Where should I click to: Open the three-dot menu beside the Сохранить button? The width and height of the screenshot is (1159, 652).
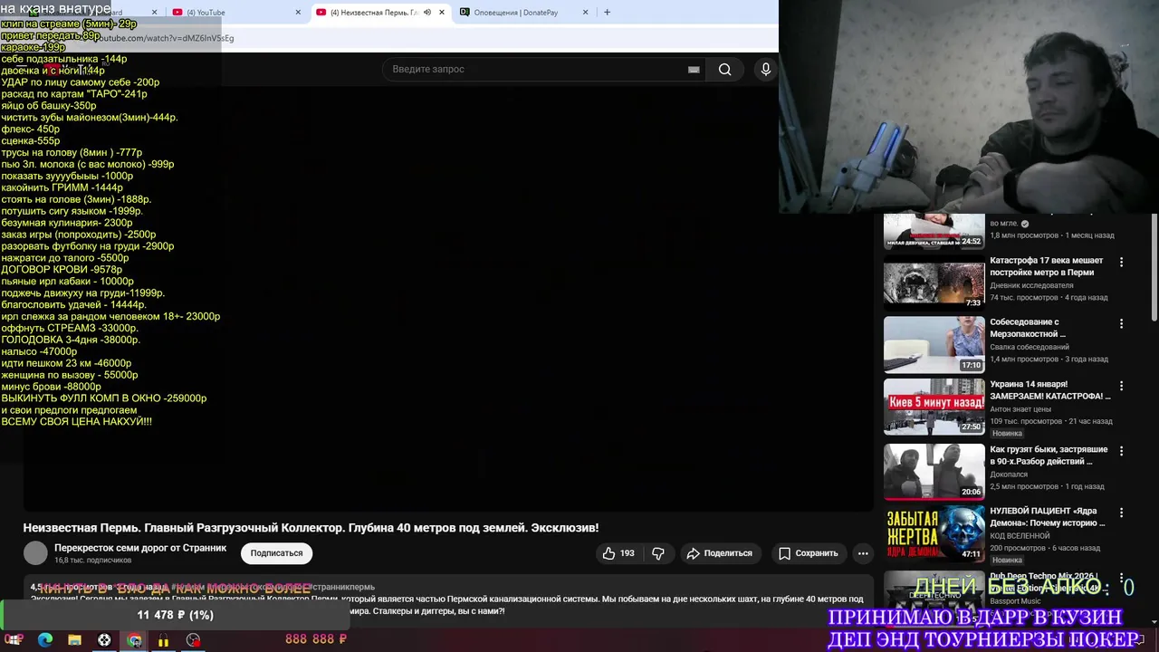[x=863, y=553]
